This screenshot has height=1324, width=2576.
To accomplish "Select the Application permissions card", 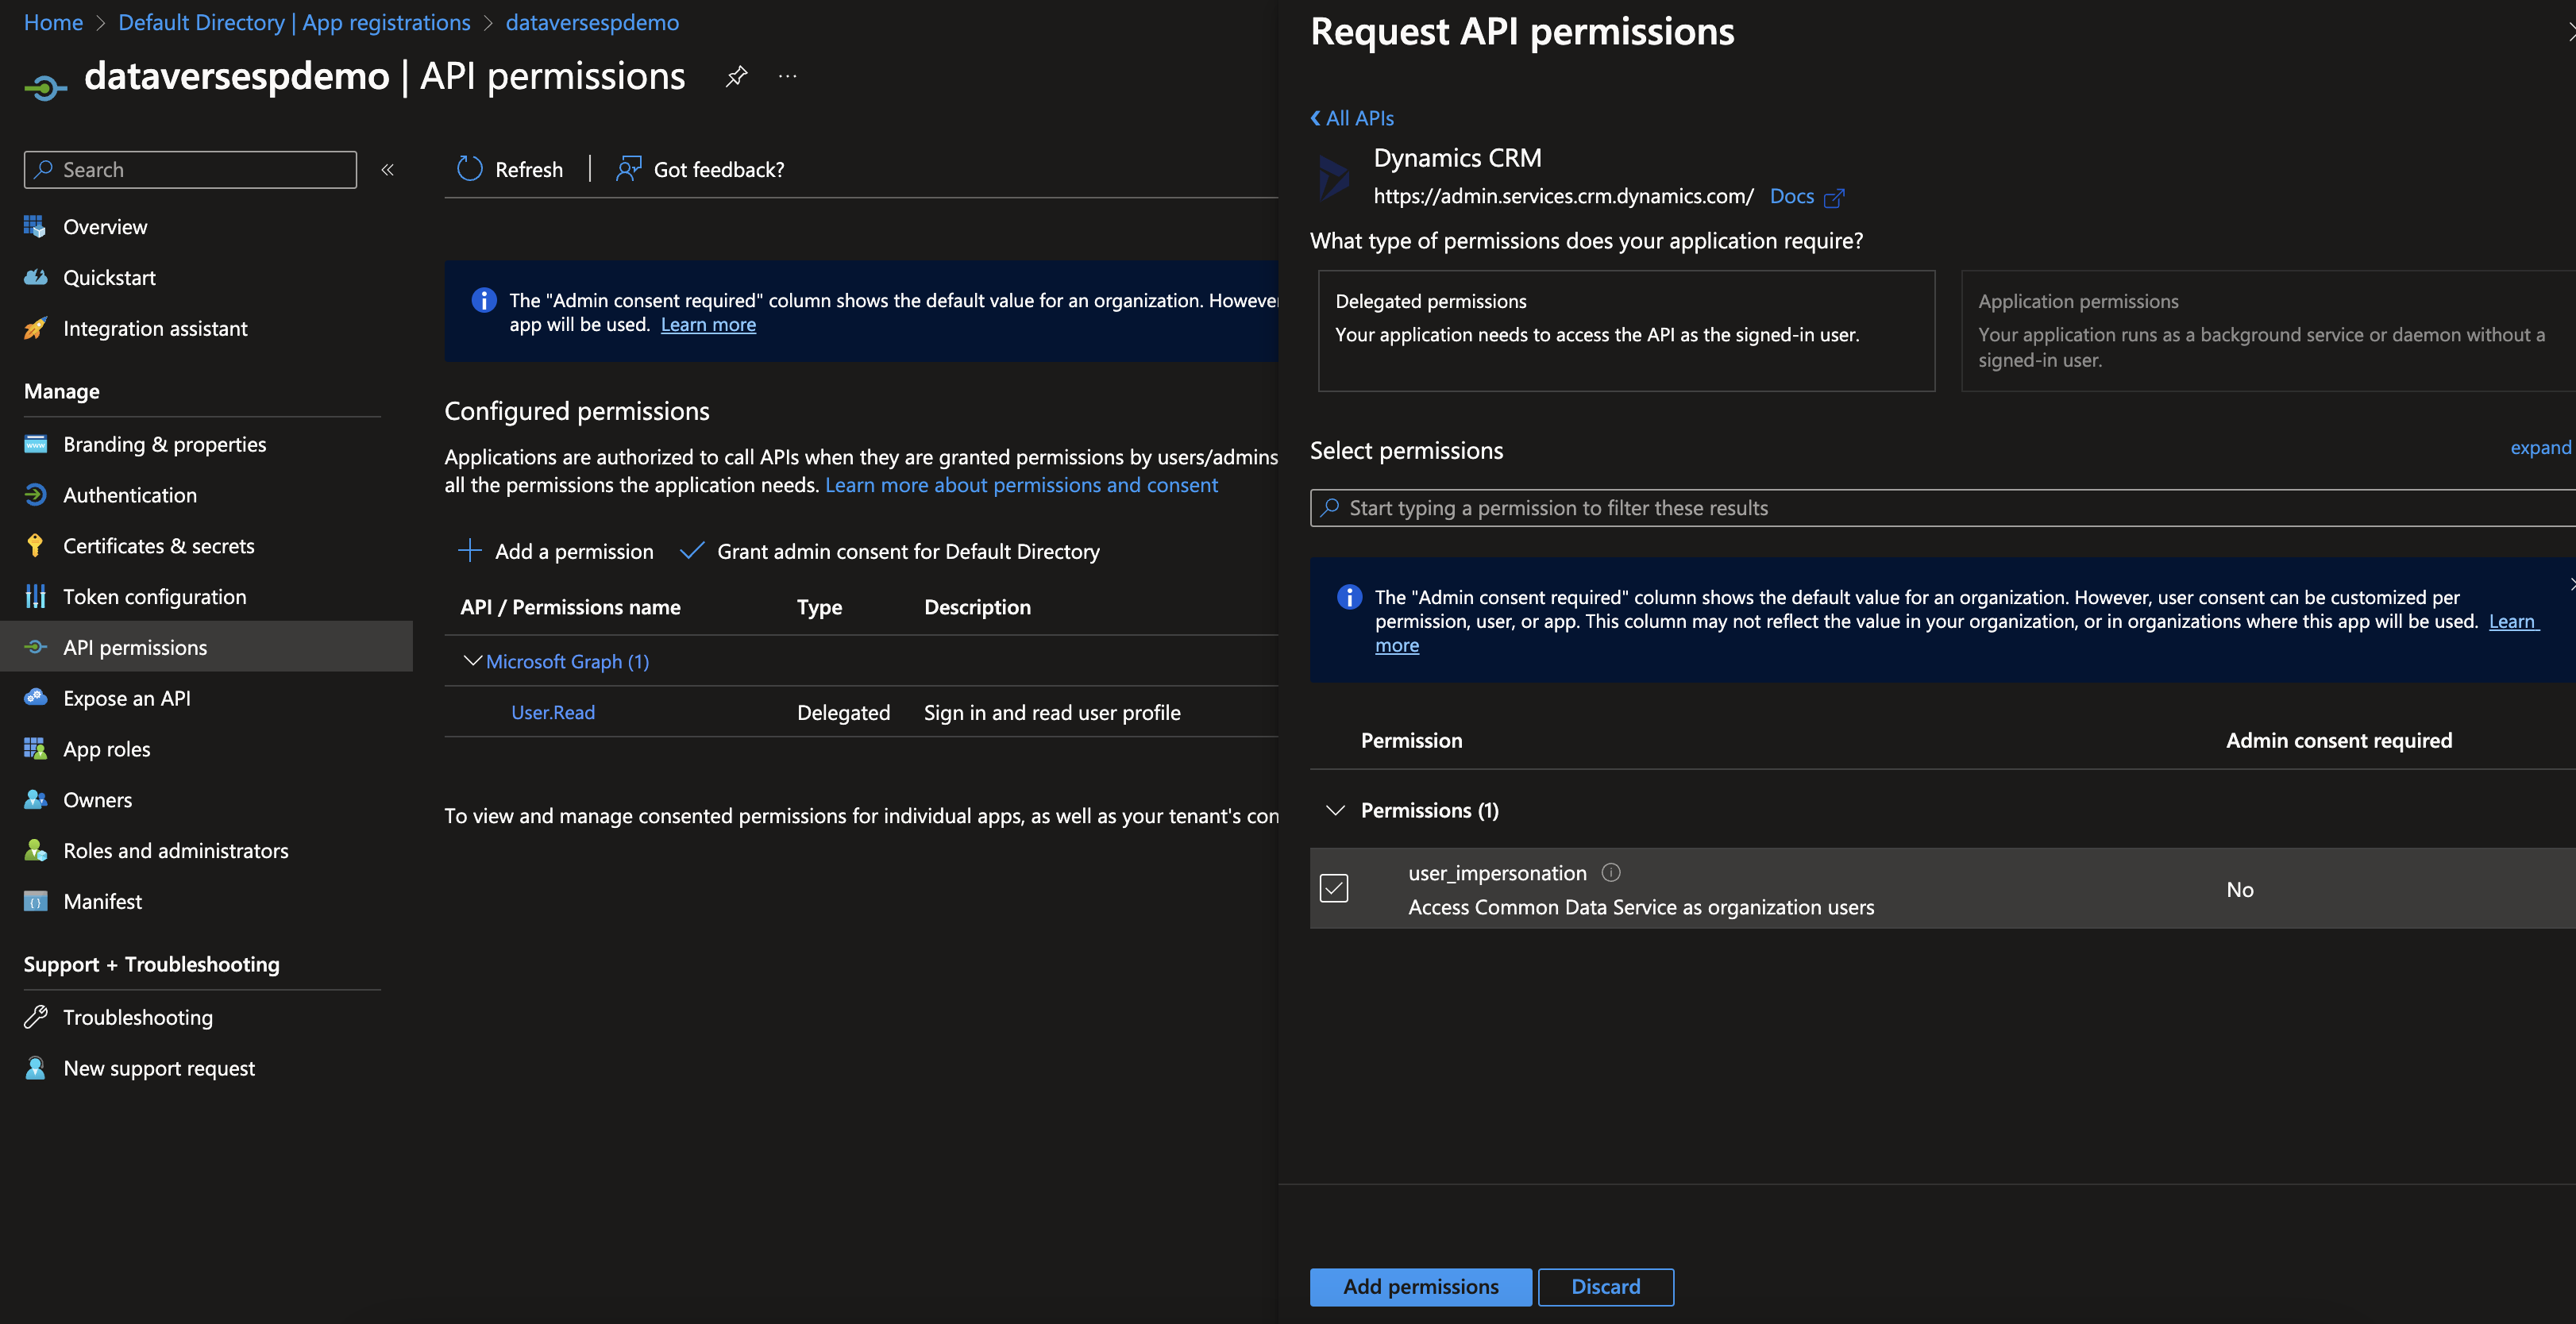I will pyautogui.click(x=2268, y=331).
